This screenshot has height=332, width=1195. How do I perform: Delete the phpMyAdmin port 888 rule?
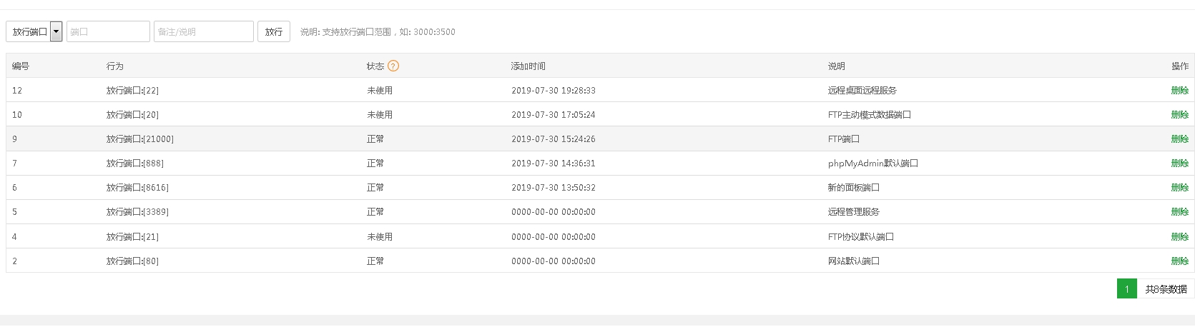pyautogui.click(x=1179, y=164)
